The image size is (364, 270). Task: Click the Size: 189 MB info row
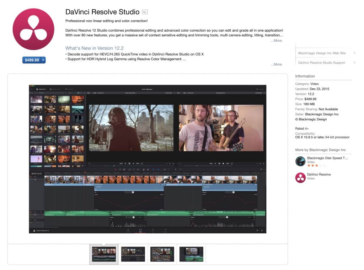305,104
